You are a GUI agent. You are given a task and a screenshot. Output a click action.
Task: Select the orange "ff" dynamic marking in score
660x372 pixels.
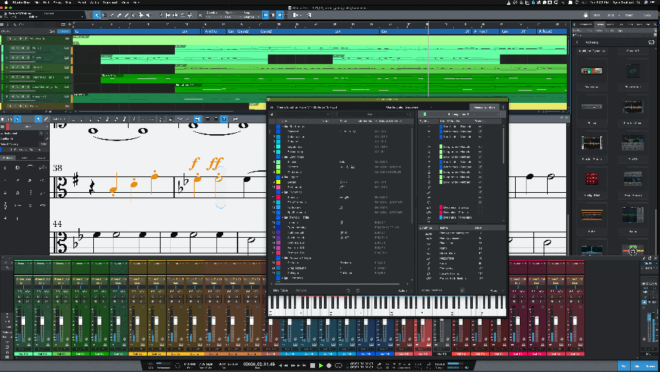[215, 164]
